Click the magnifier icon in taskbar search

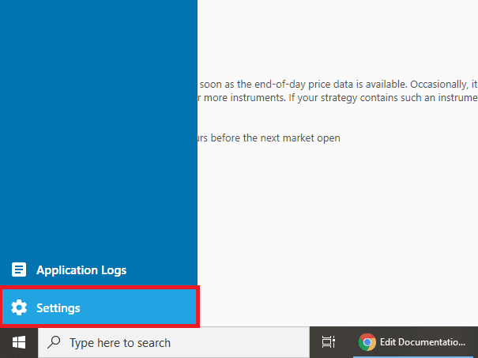(55, 343)
